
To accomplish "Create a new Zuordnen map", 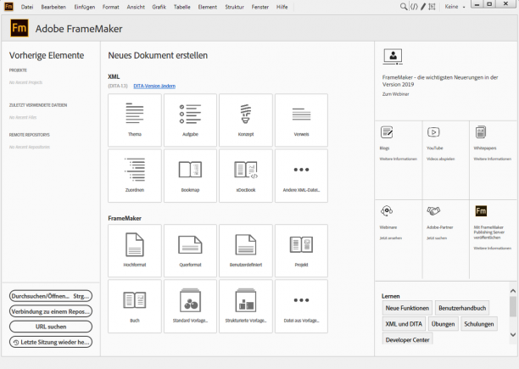I will point(135,176).
